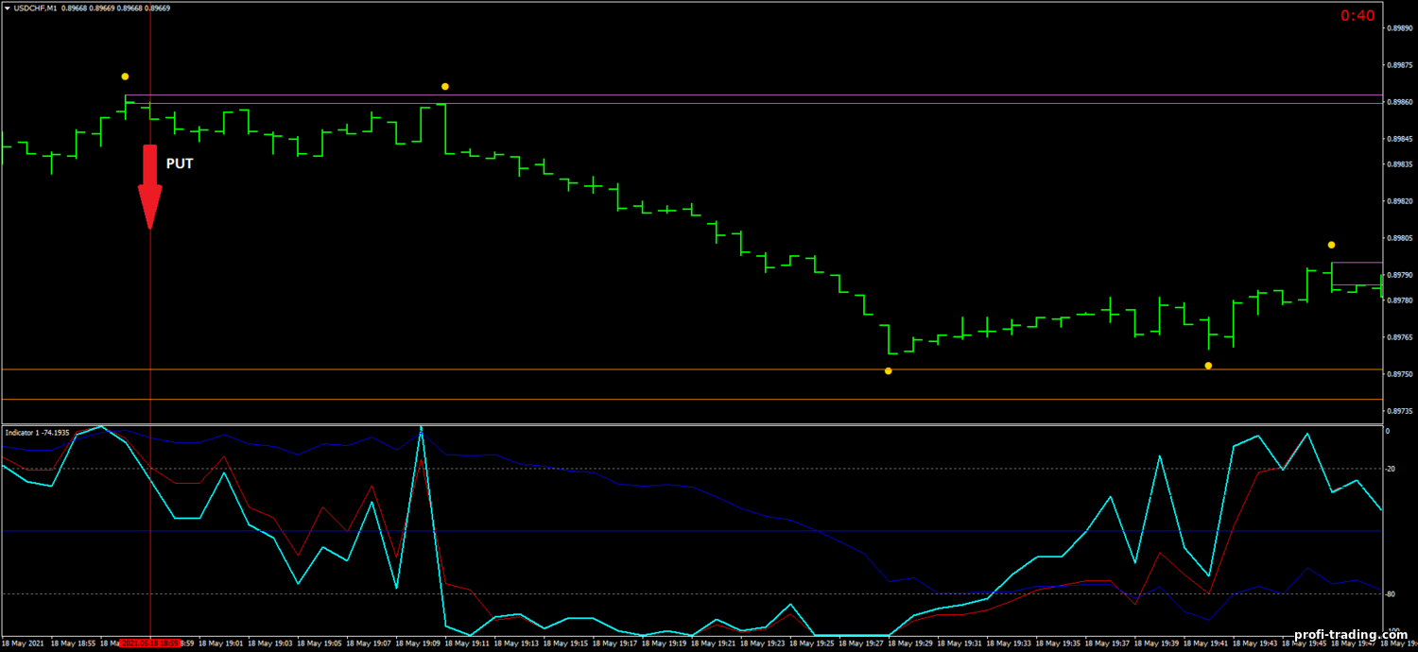Click the 18 May 19:29 time axis label
1418x652 pixels.
911,643
